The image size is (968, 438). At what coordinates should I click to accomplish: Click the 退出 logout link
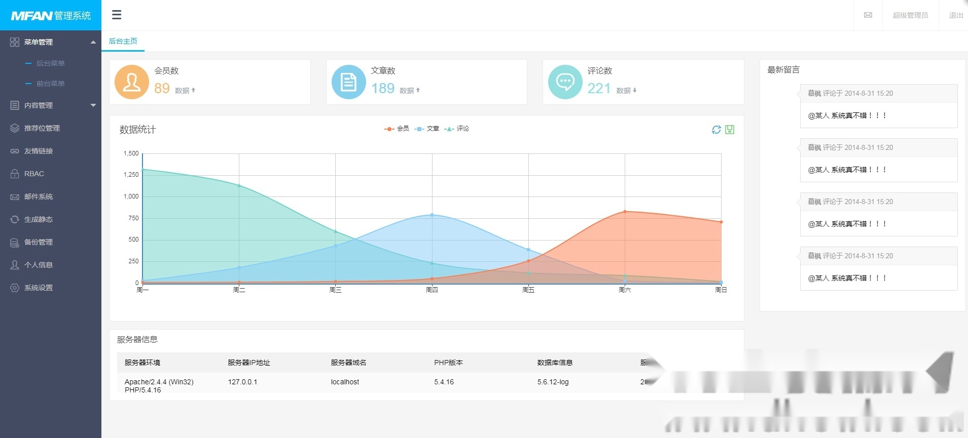pyautogui.click(x=956, y=15)
